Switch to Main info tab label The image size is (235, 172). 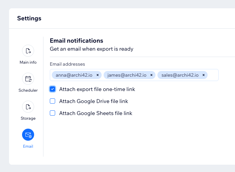pos(28,62)
